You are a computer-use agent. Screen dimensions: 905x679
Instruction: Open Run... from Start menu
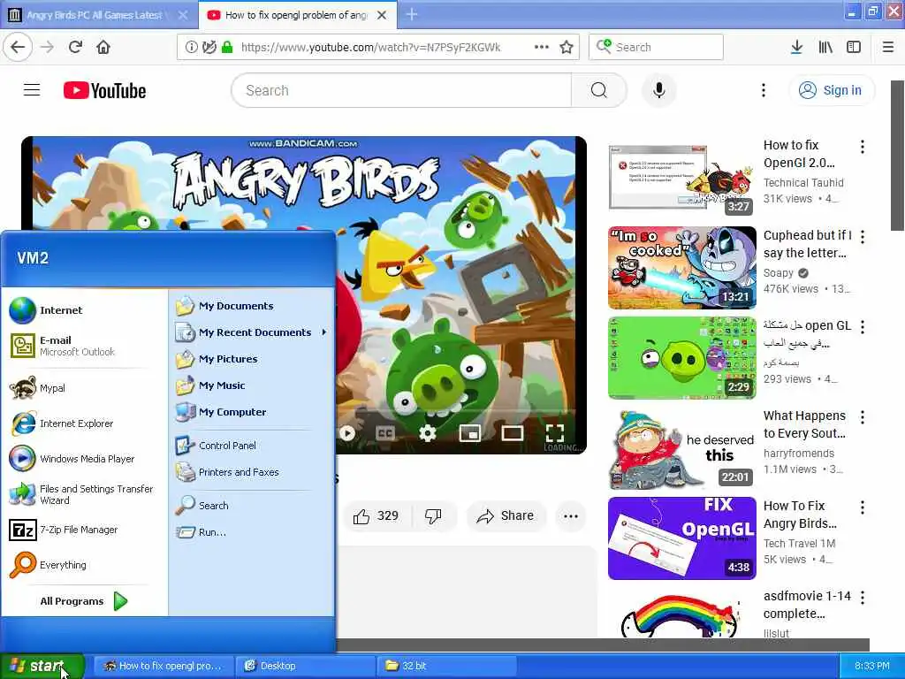[252, 531]
